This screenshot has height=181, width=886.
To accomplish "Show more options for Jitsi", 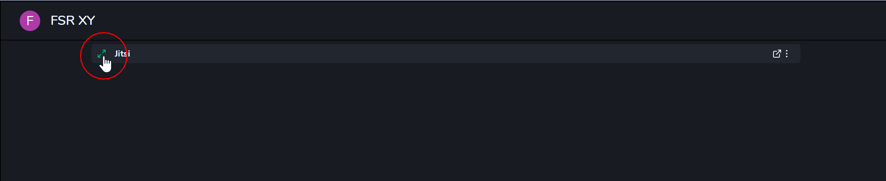I will [x=787, y=54].
